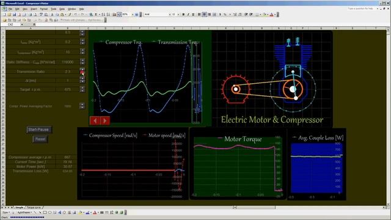Select the Line drawing tool
The width and height of the screenshot is (391, 220).
pyautogui.click(x=35, y=212)
